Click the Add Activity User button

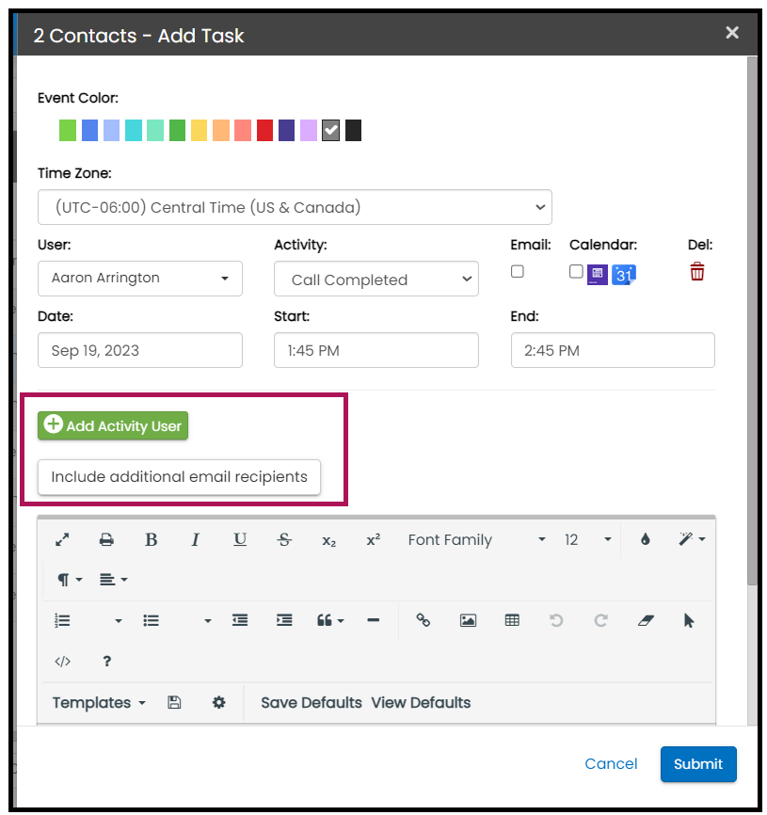(x=113, y=426)
